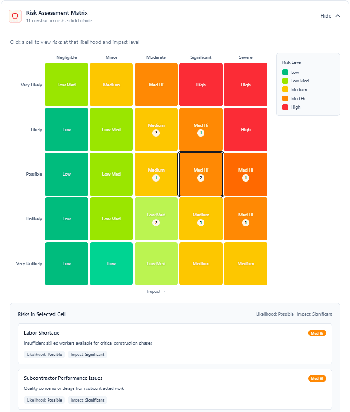The image size is (350, 412).
Task: Click the Impact Significant tag under Subcontractor Performance Issues
Action: 87,400
